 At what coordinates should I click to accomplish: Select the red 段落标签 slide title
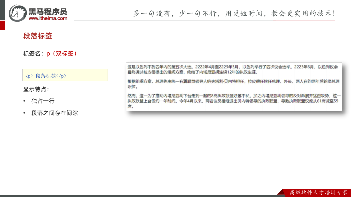38,36
